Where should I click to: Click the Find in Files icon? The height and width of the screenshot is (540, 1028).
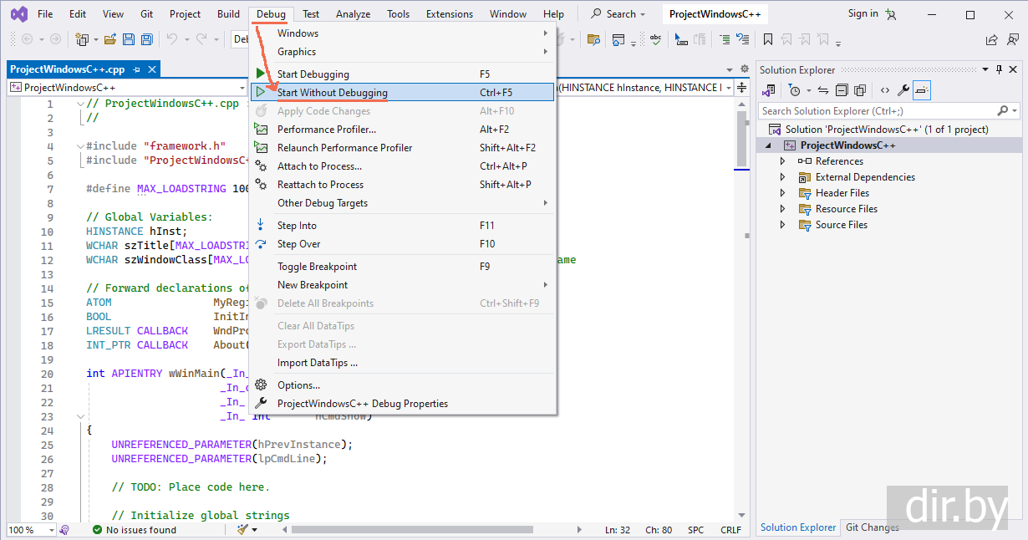pos(594,39)
